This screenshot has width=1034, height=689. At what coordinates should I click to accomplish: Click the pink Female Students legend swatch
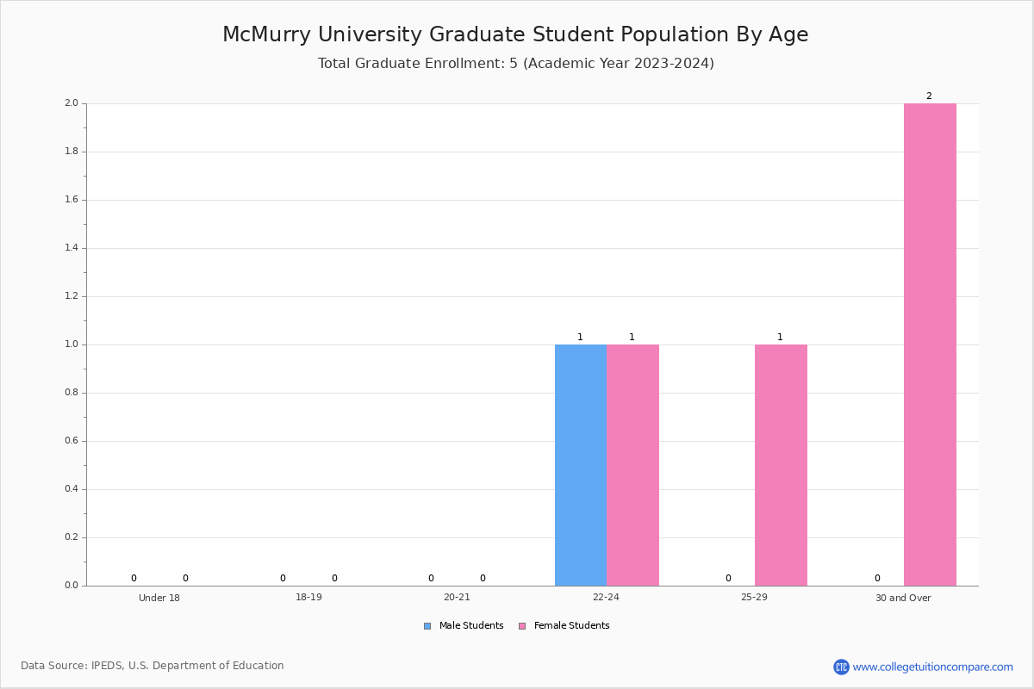(x=522, y=626)
